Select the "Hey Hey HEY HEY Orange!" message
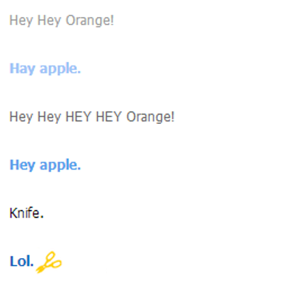 coord(92,117)
